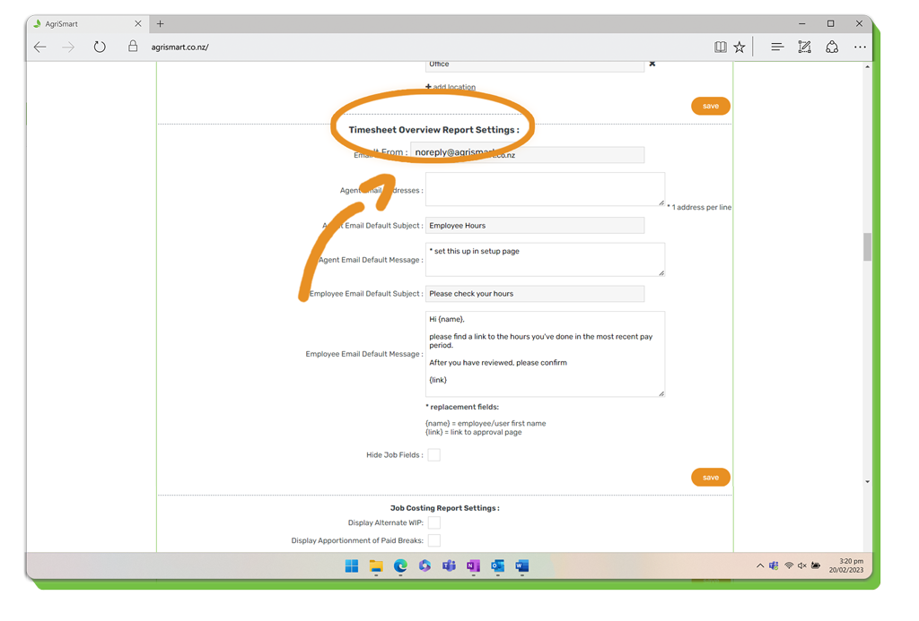Image resolution: width=919 pixels, height=621 pixels.
Task: Check Display Apportionment of Paid Breaks
Action: [x=434, y=540]
